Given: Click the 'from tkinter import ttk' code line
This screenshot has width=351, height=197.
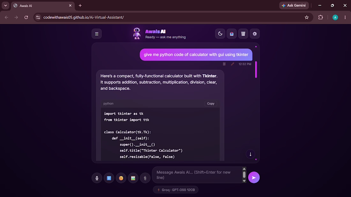Looking at the screenshot, I should point(126,120).
